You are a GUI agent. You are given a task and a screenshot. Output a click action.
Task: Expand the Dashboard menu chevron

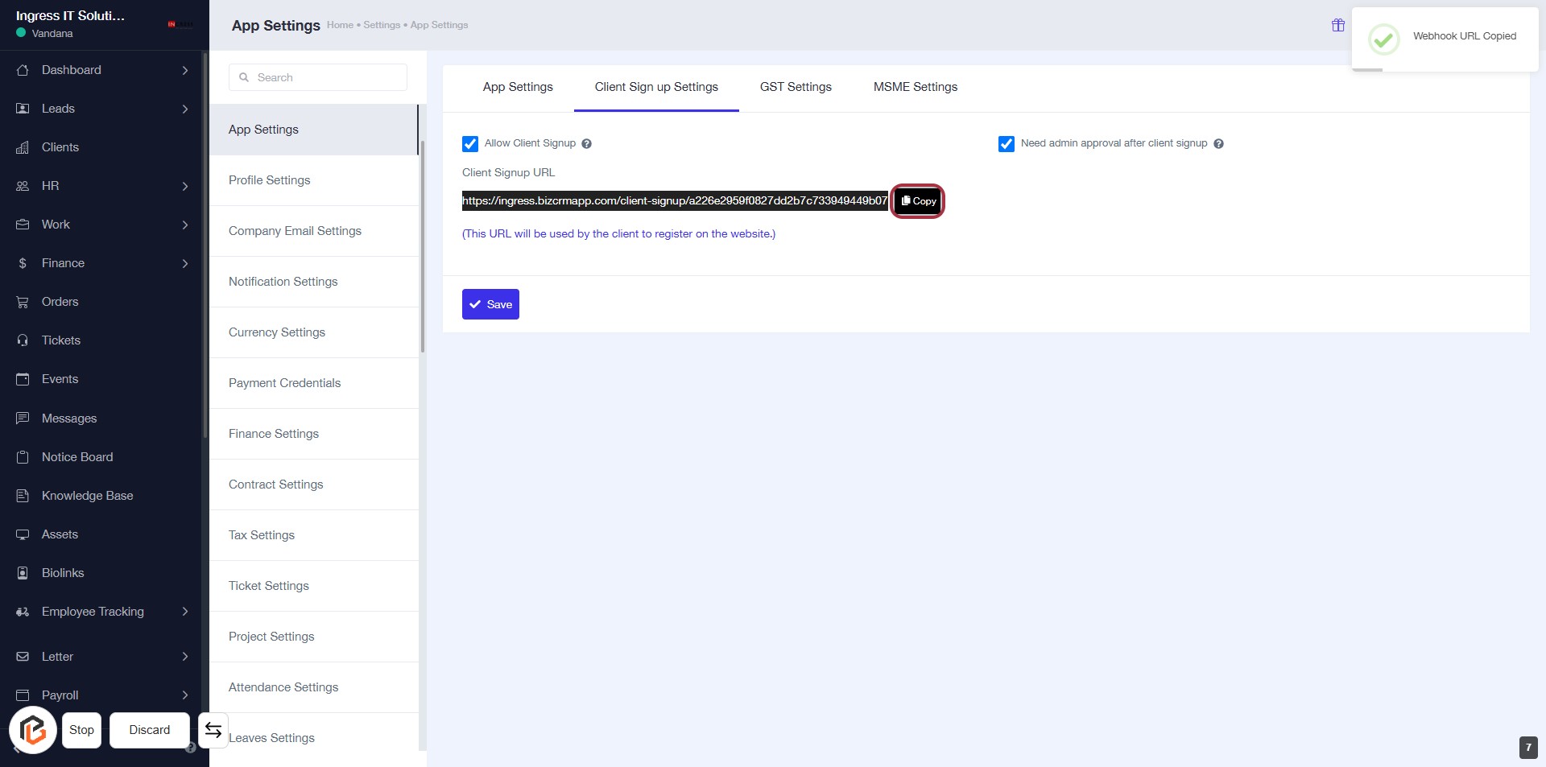tap(185, 70)
